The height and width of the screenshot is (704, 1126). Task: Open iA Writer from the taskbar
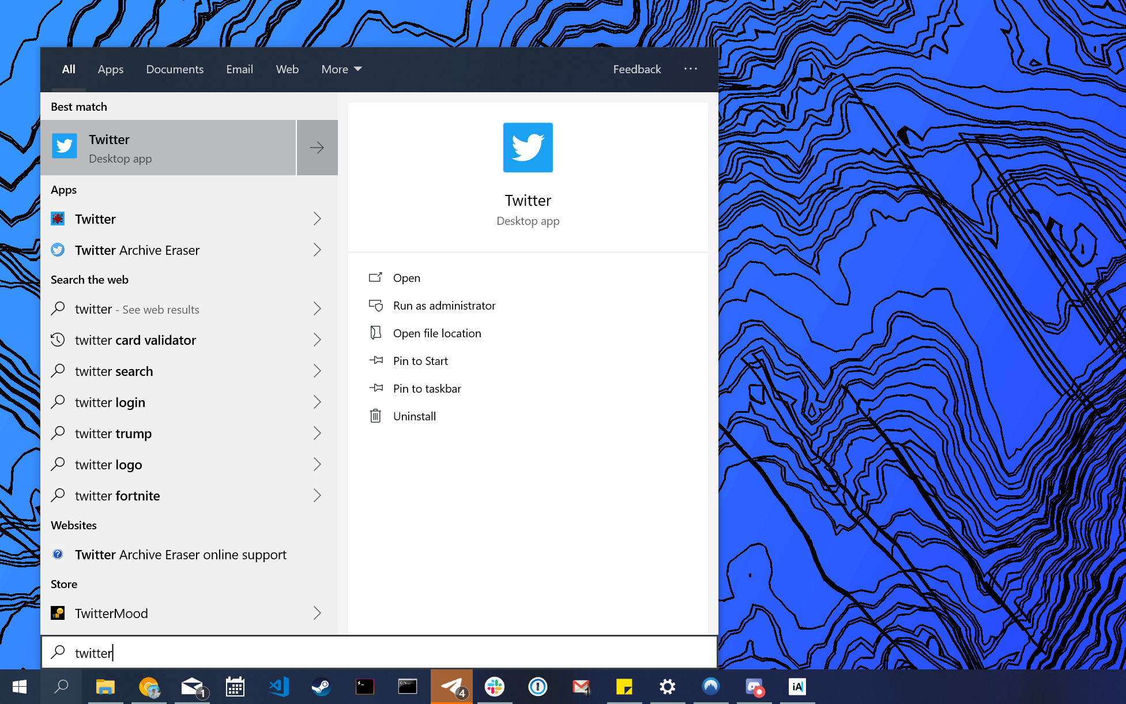[x=797, y=686]
